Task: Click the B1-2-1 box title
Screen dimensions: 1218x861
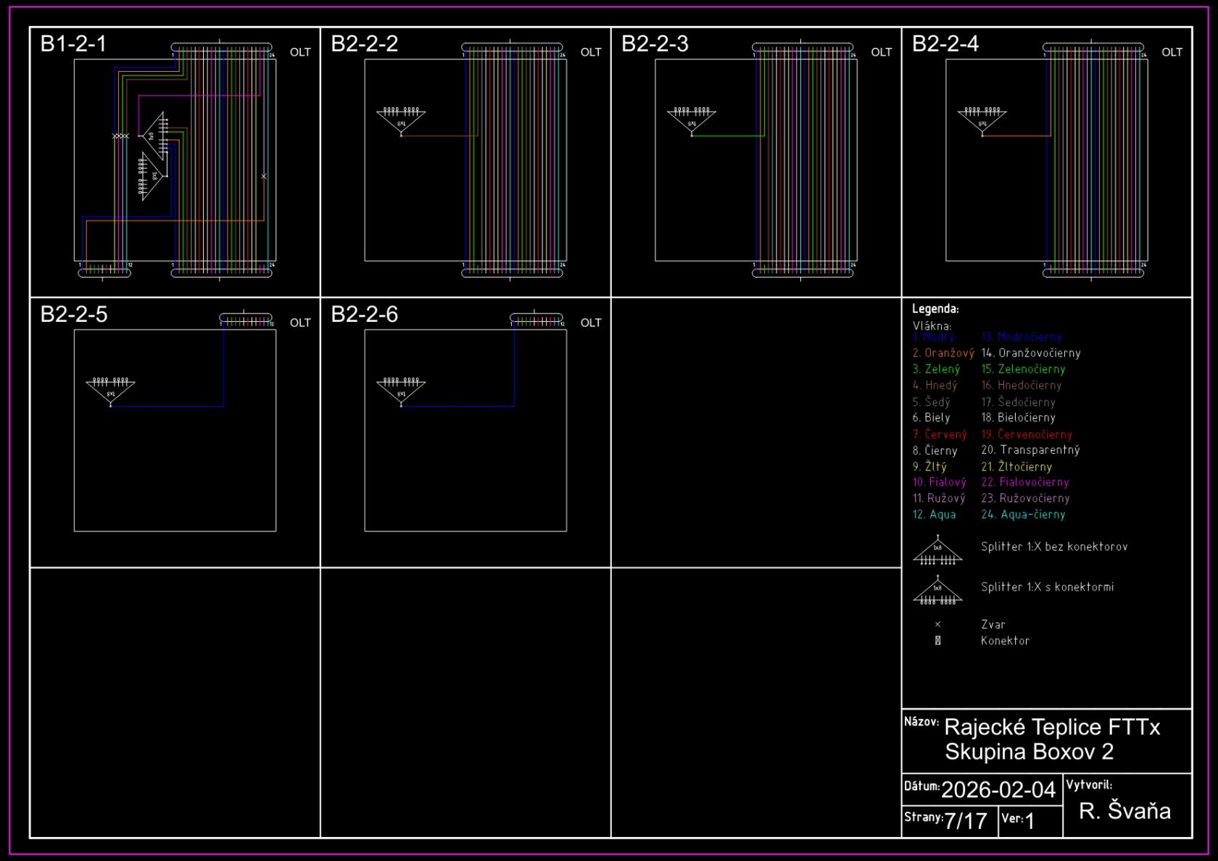Action: coord(73,44)
